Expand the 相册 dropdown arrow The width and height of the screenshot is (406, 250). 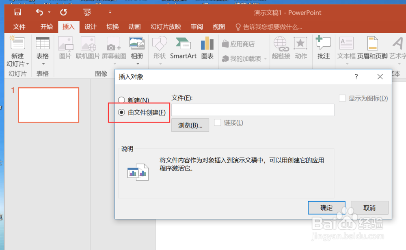pos(138,64)
